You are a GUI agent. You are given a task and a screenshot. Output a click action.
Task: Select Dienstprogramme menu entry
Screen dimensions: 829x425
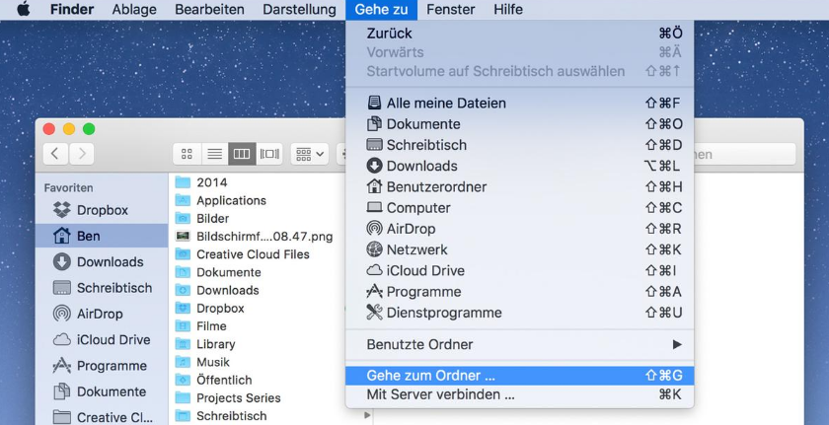[520, 313]
